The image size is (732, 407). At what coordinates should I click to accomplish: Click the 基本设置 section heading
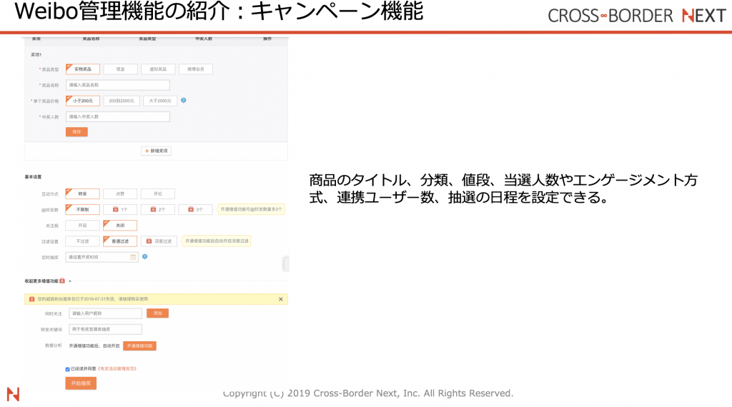[33, 176]
